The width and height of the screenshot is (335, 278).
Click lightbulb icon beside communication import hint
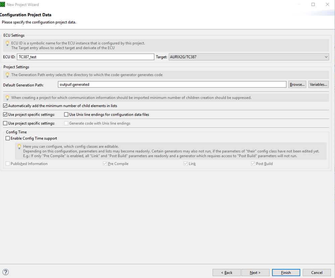pos(7,98)
